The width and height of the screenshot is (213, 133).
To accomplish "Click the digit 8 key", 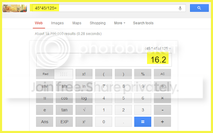I will (x=123, y=86).
